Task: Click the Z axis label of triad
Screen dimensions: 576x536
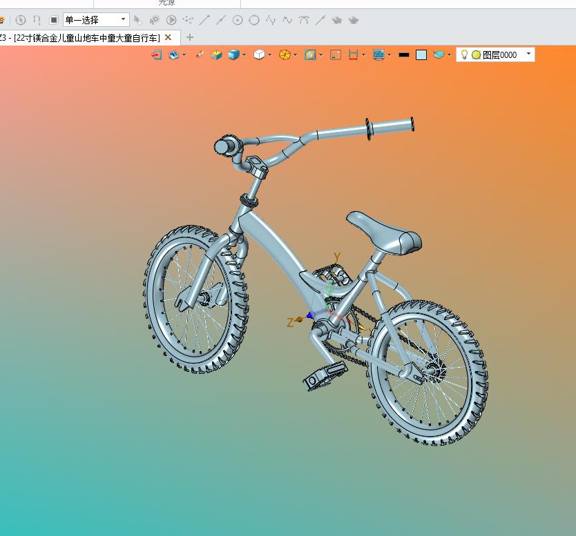Action: coord(290,323)
